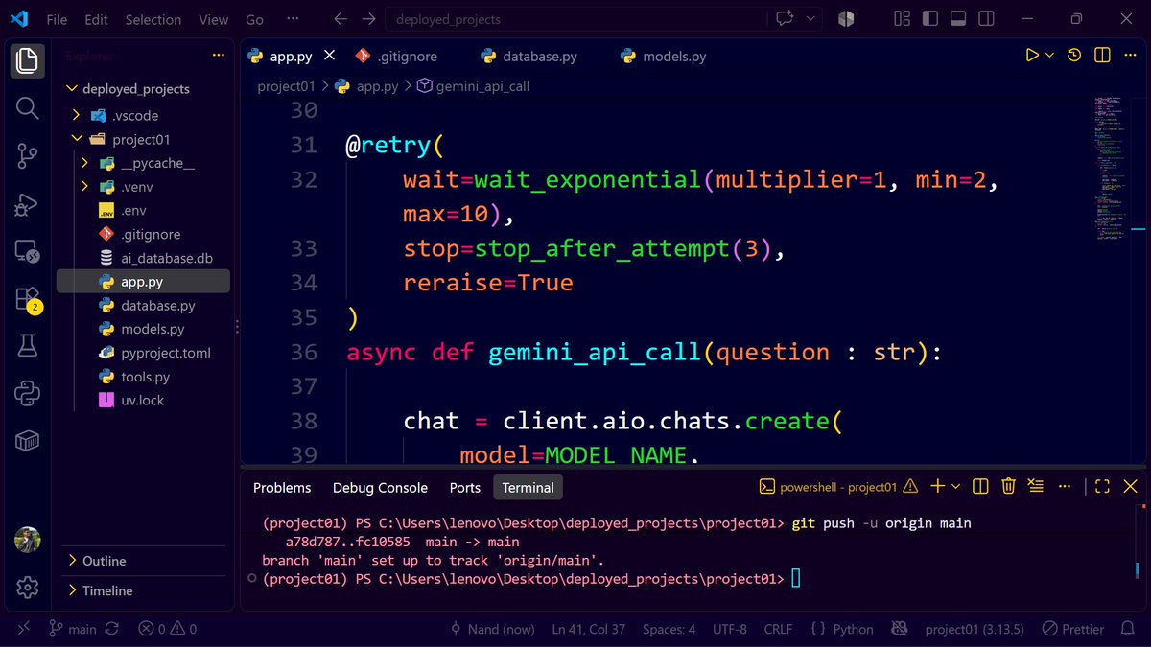The height and width of the screenshot is (647, 1151).
Task: Close the app.py editor tab
Action: (329, 56)
